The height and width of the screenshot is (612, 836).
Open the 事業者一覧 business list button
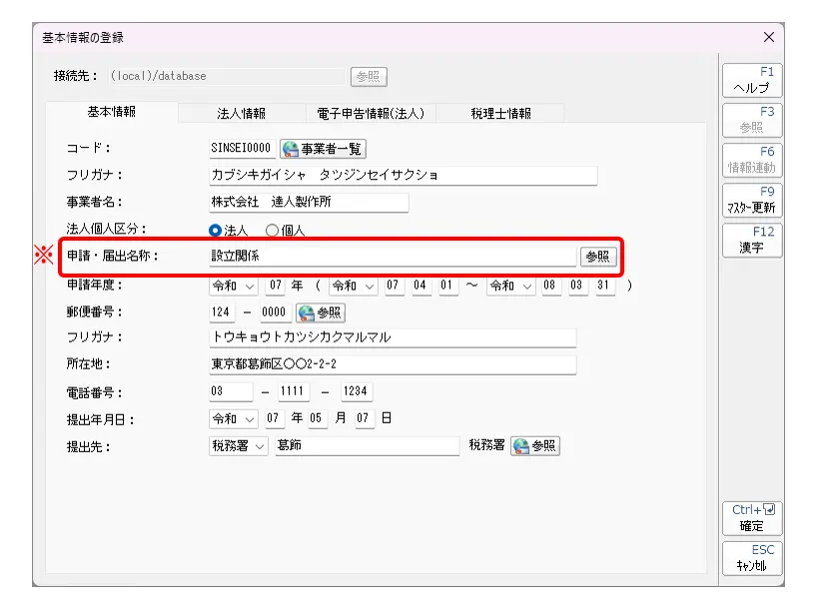coord(323,149)
